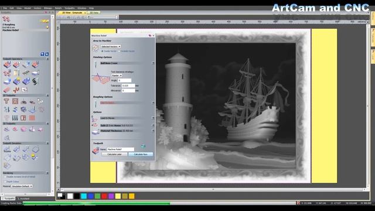Click the first Toolpath Simulation icon
375x211 pixels.
[7, 149]
